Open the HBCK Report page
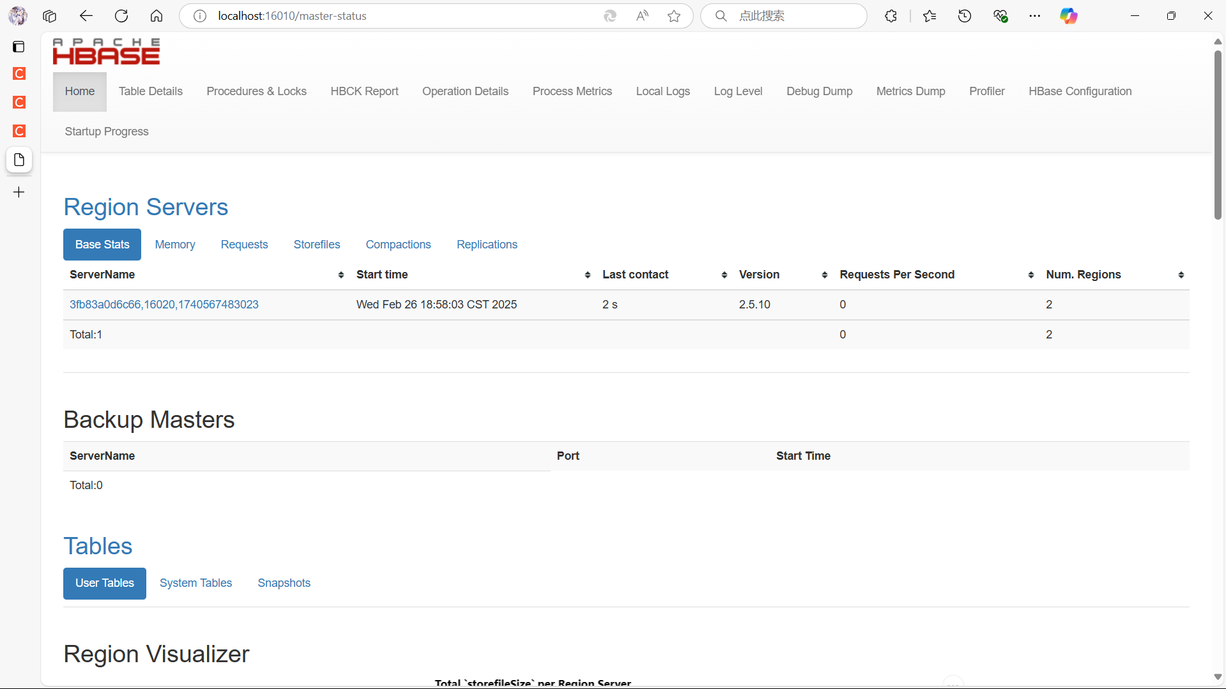1226x689 pixels. (364, 91)
